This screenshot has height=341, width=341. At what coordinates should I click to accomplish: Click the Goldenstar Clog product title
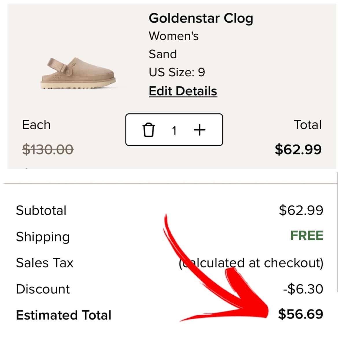pyautogui.click(x=201, y=18)
